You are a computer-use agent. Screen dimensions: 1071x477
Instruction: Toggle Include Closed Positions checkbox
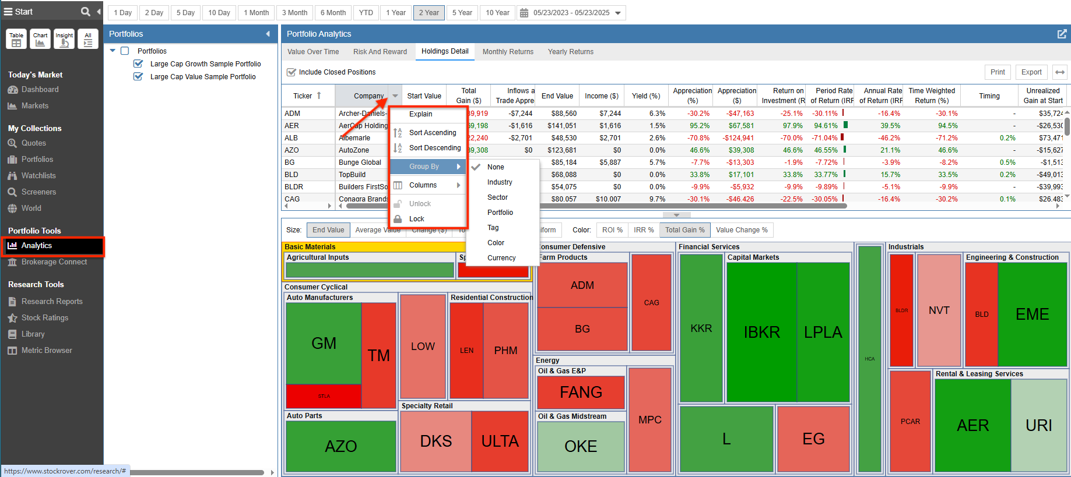pos(292,72)
